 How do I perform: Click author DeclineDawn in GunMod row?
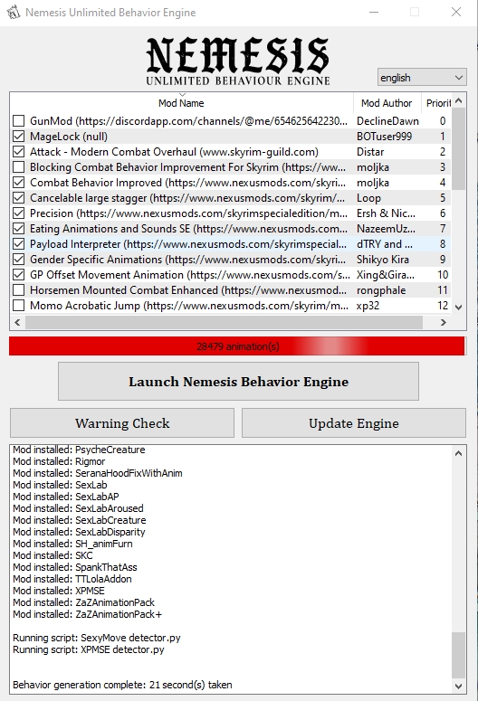[x=387, y=121]
